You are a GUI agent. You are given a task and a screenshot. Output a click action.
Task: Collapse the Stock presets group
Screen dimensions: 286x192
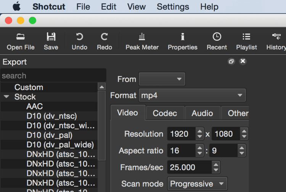click(6, 96)
